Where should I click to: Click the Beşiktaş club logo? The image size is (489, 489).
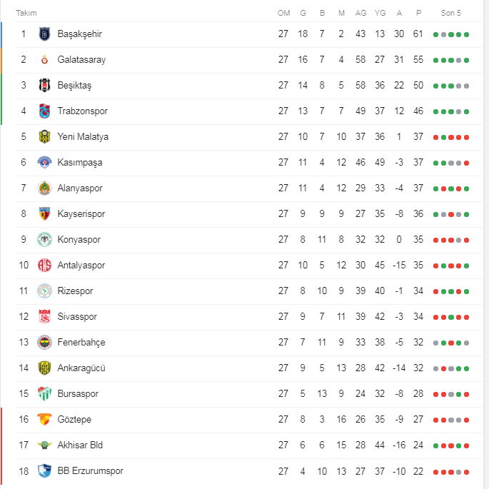[x=45, y=86]
